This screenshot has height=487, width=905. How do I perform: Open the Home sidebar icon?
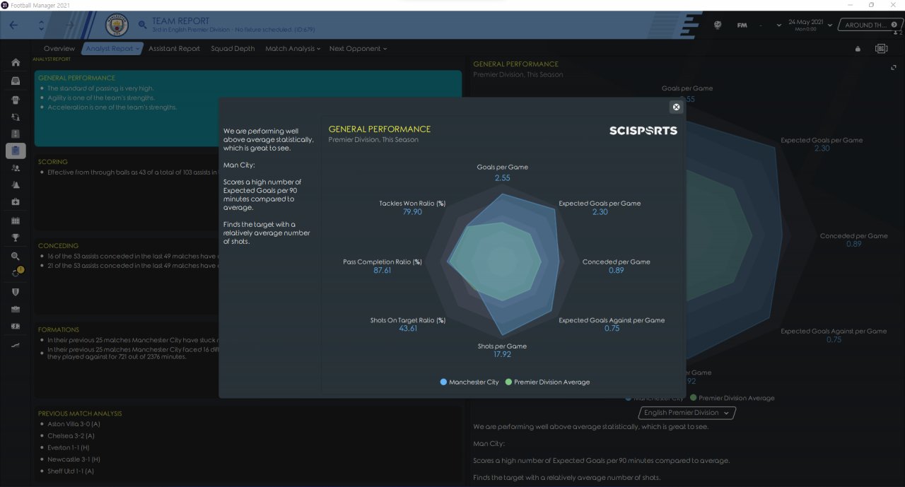pos(16,63)
